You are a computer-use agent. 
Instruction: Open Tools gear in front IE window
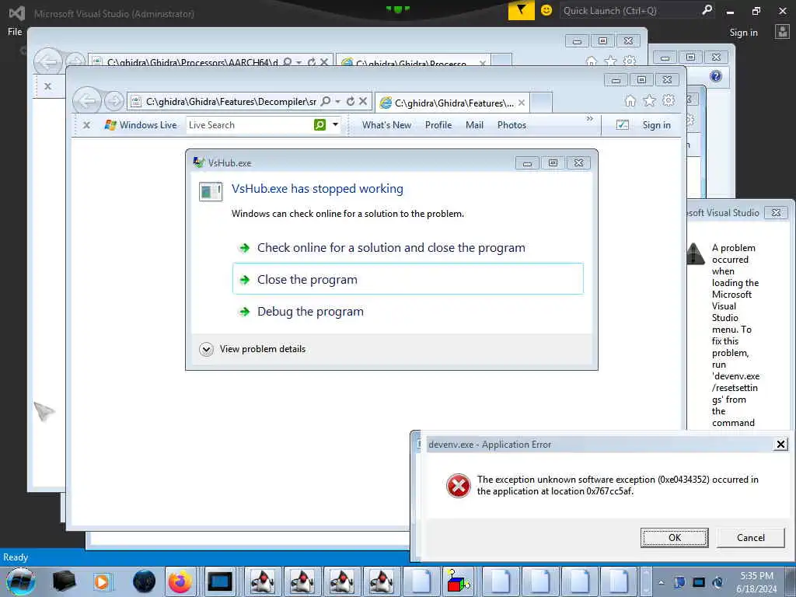pyautogui.click(x=669, y=100)
